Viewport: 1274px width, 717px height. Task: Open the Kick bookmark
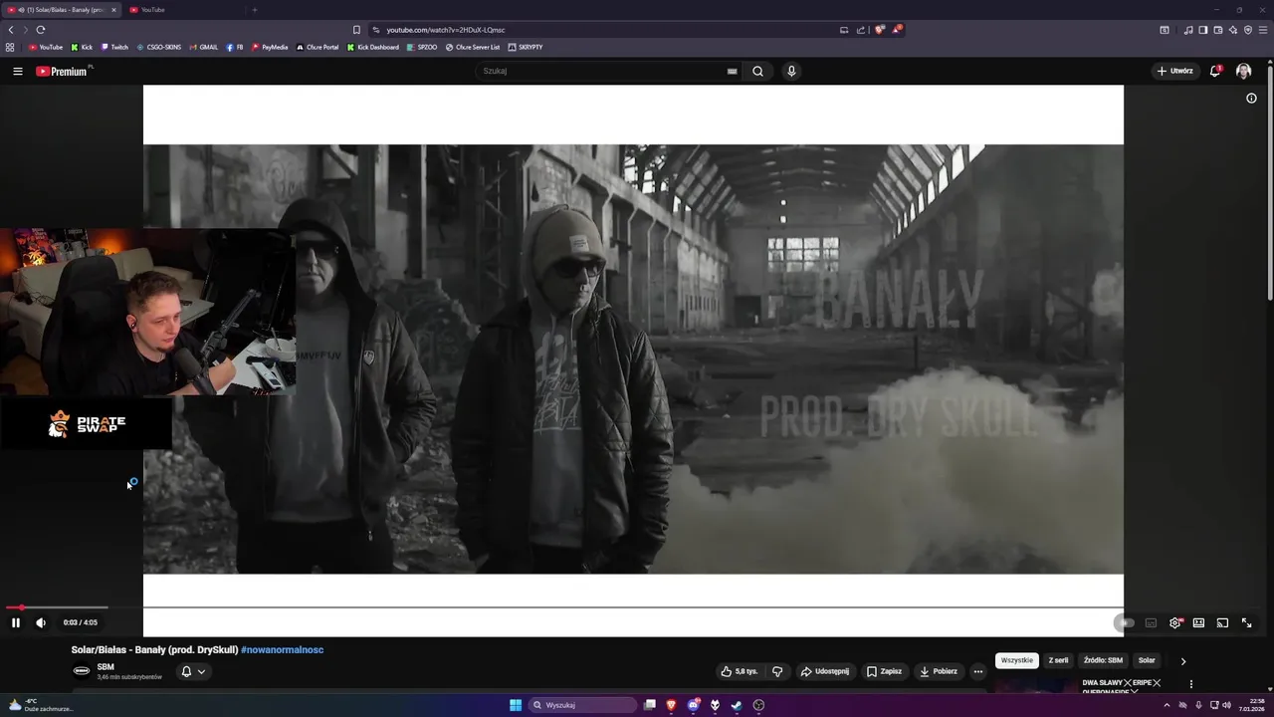coord(82,47)
